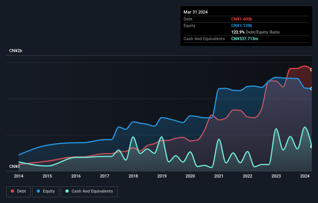Viewport: 318px width, 203px height.
Task: Select the CN¥1.400b debt value
Action: pos(242,19)
